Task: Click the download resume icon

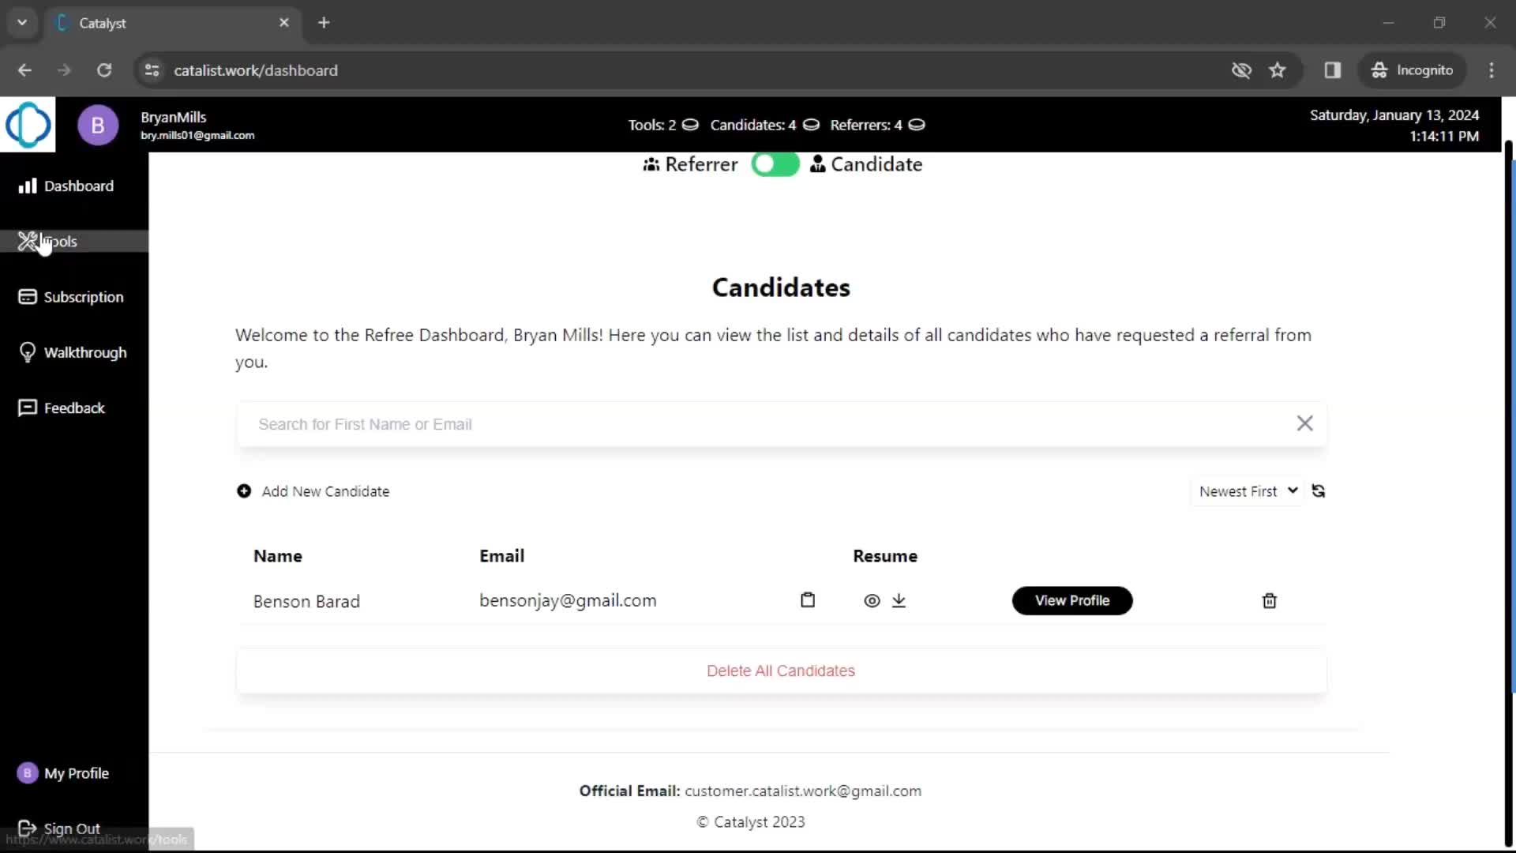Action: (898, 600)
